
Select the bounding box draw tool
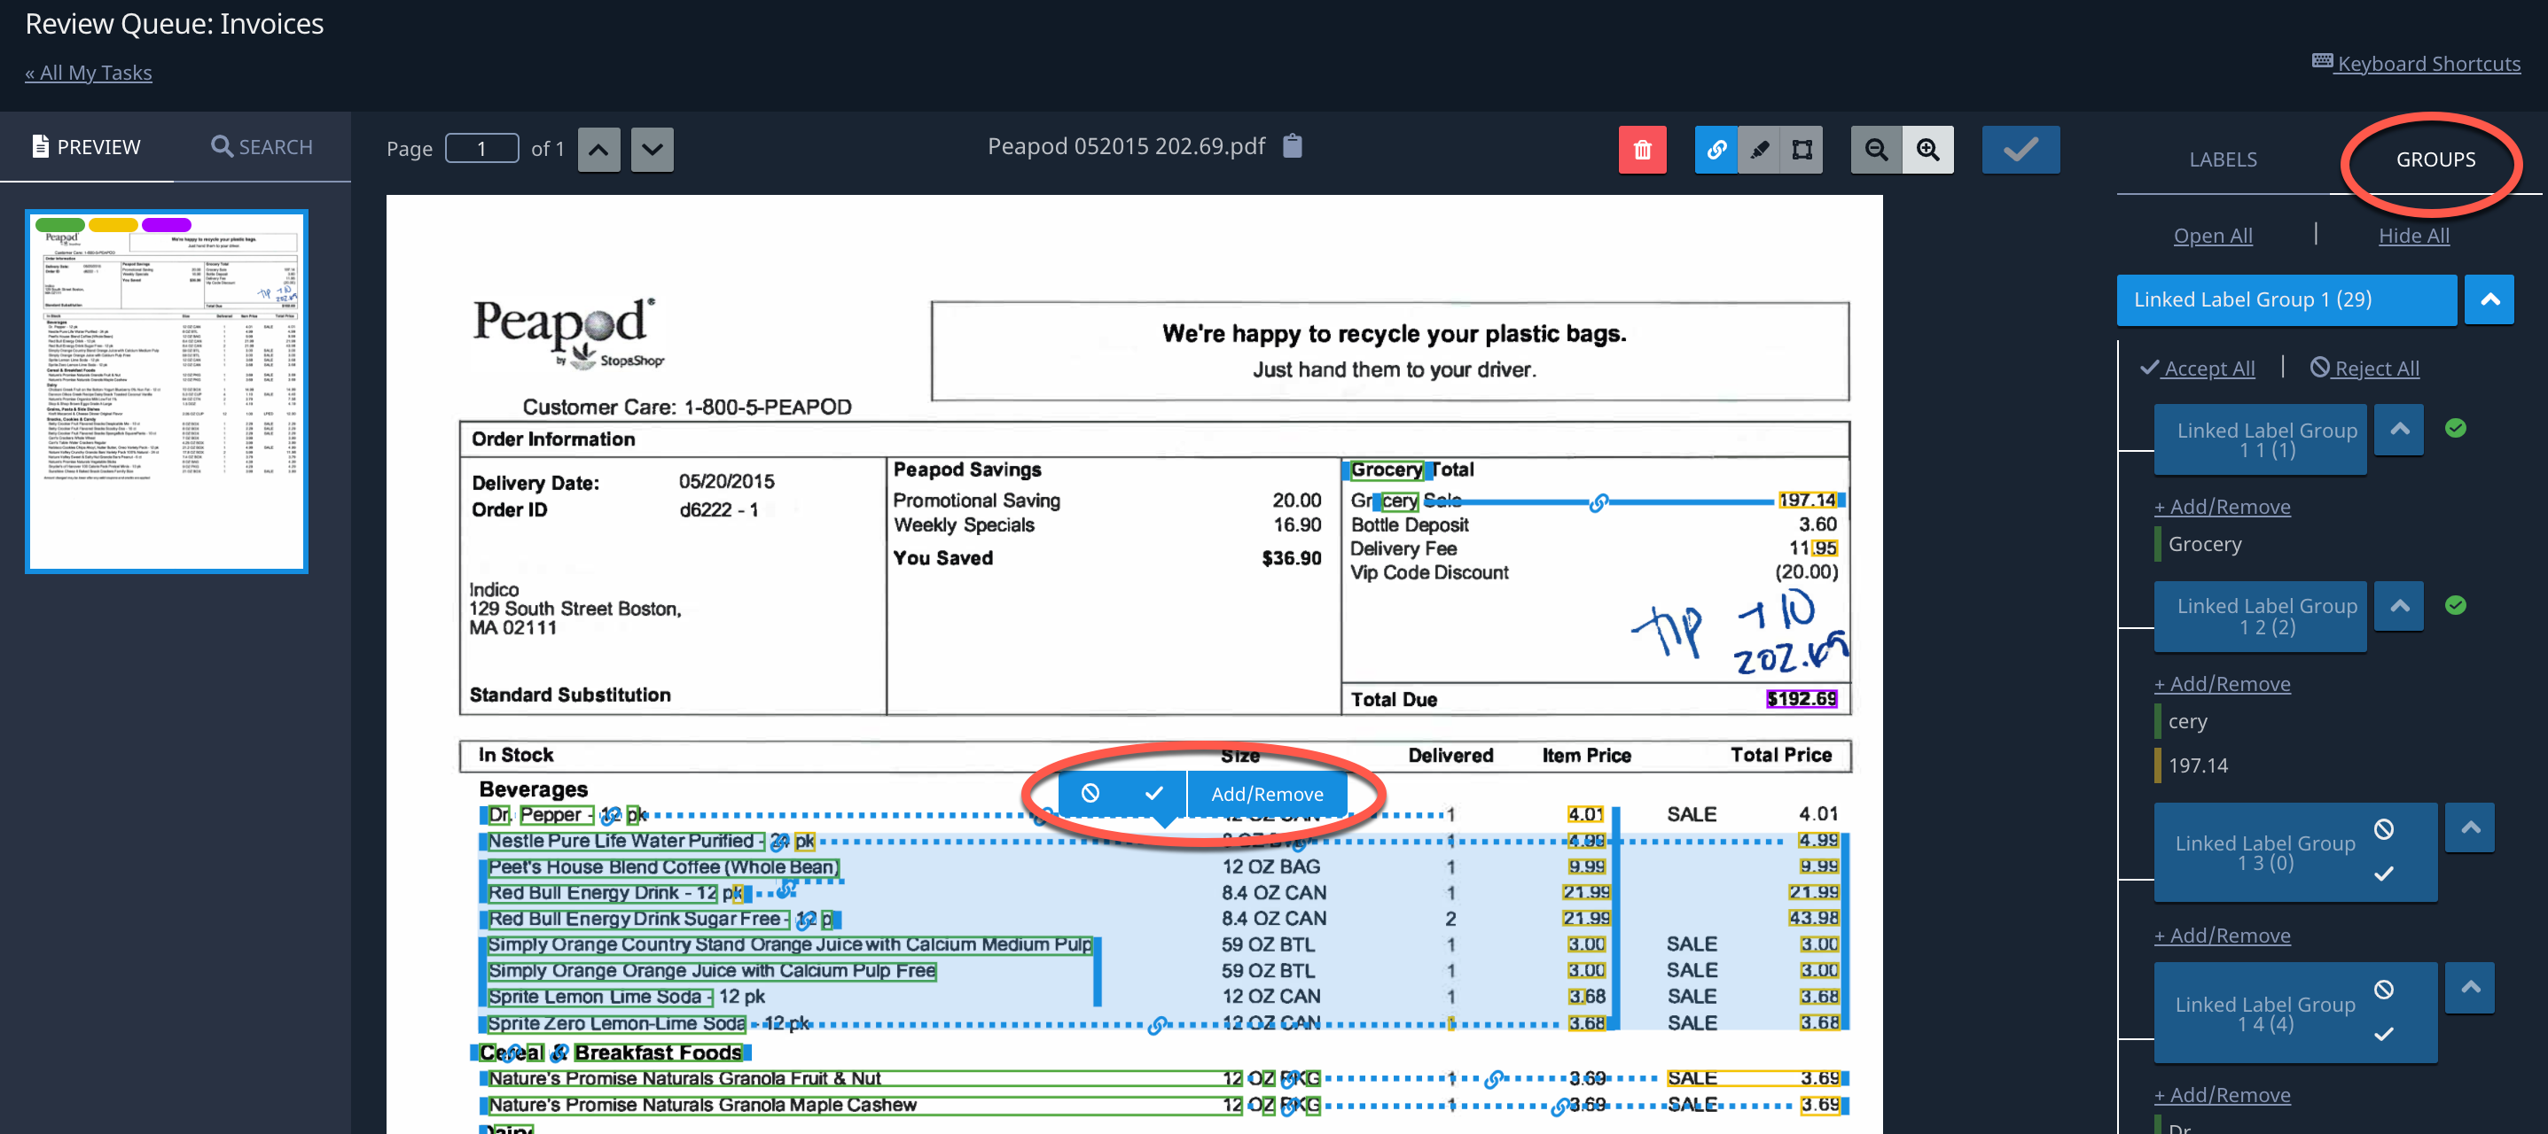(1802, 150)
